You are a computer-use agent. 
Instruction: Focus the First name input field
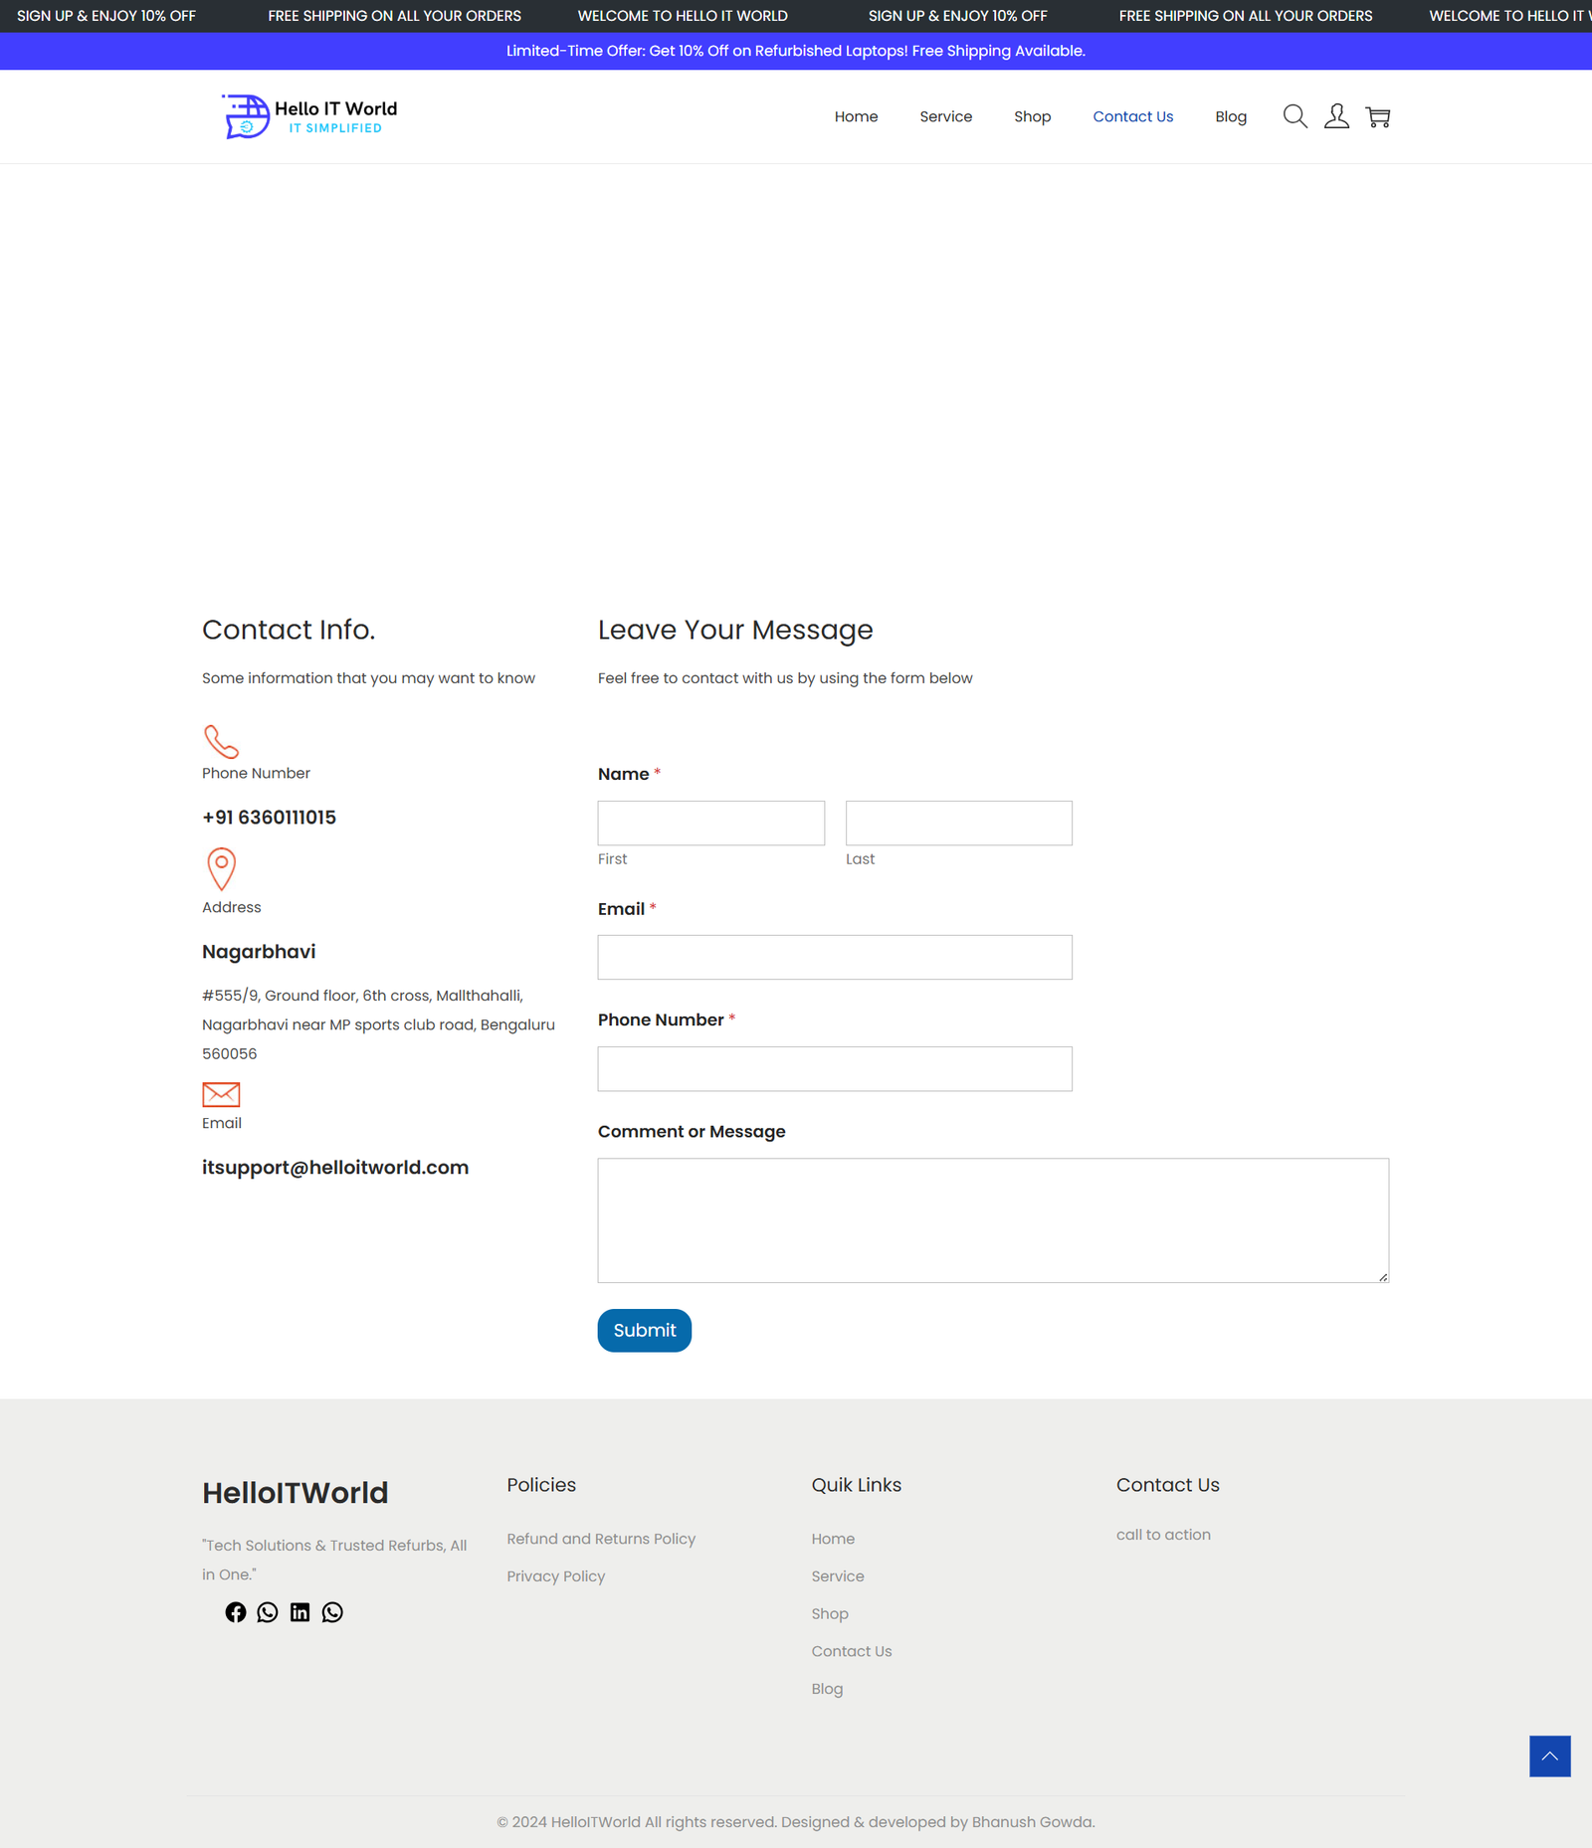coord(710,824)
